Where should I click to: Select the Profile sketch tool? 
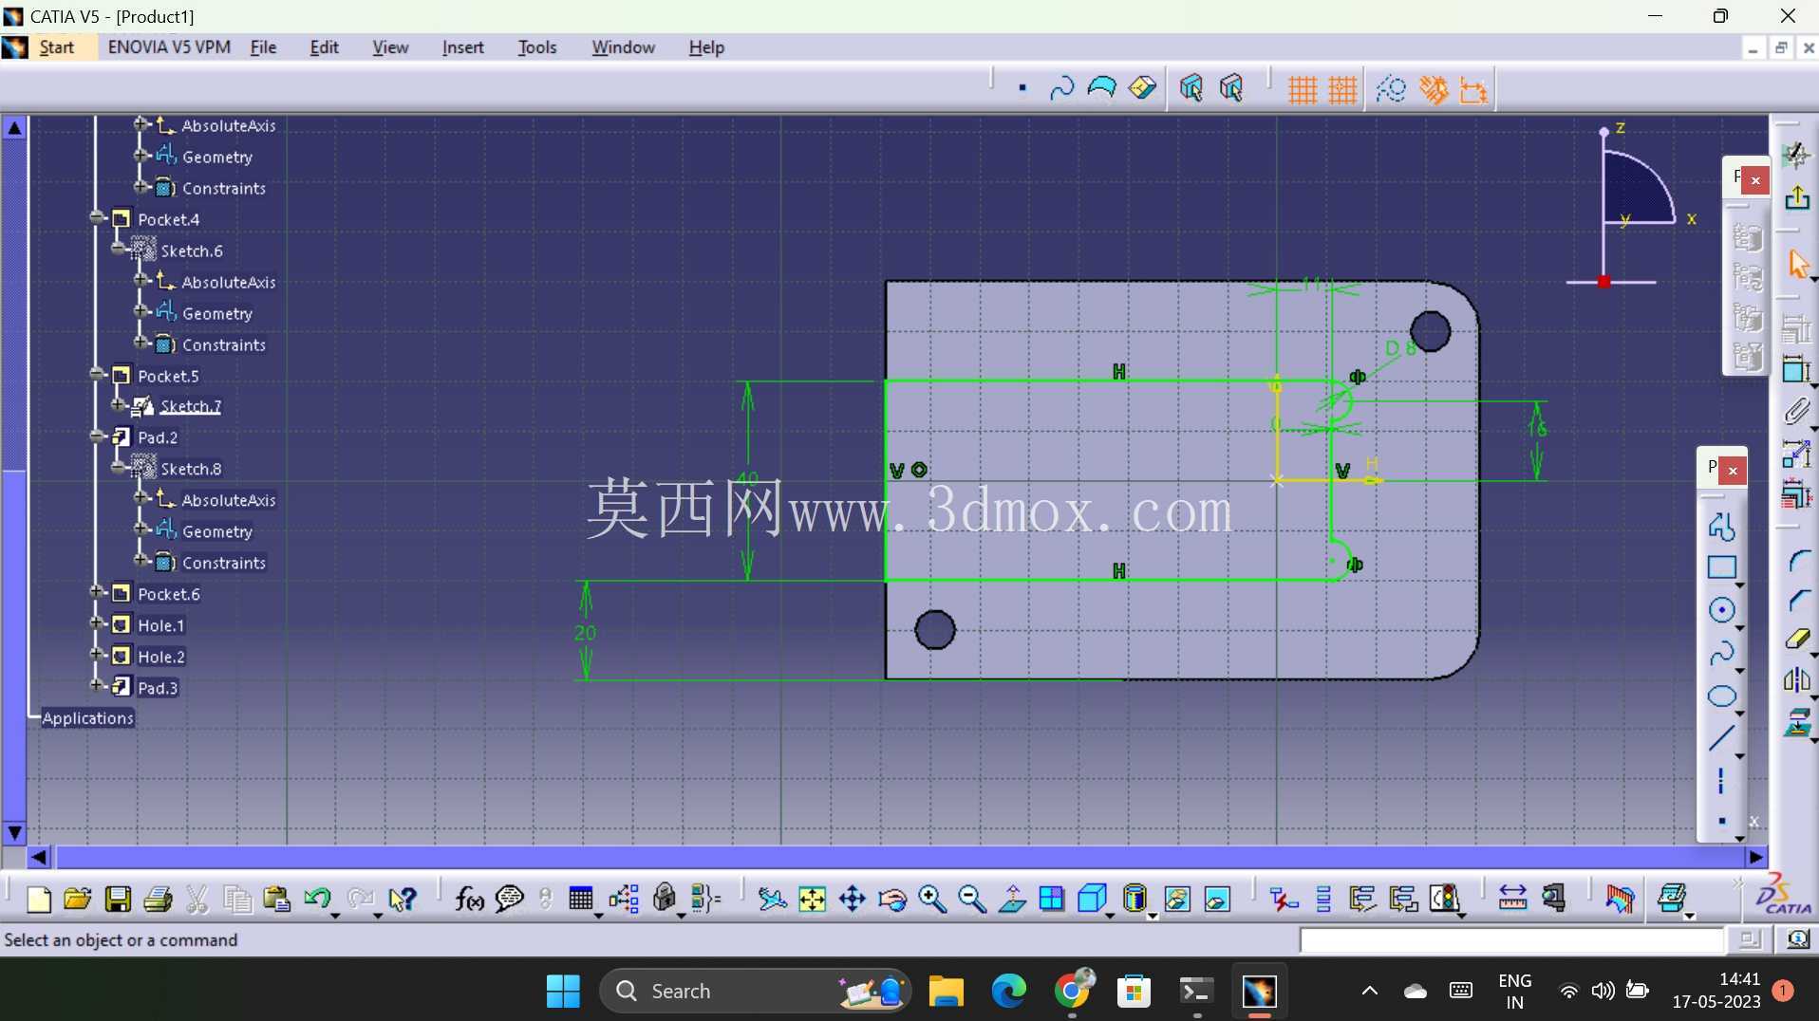point(1721,526)
